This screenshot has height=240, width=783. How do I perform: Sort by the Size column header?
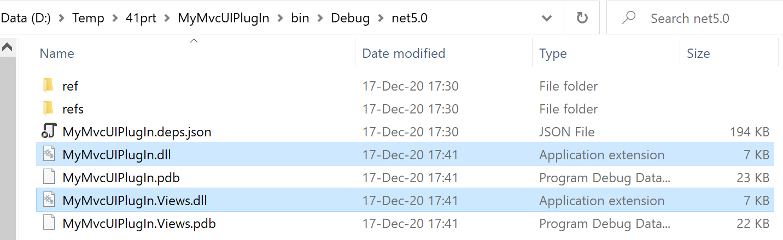tap(698, 53)
